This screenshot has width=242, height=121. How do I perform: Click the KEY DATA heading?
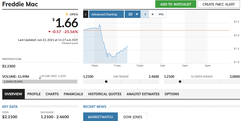click(x=10, y=107)
